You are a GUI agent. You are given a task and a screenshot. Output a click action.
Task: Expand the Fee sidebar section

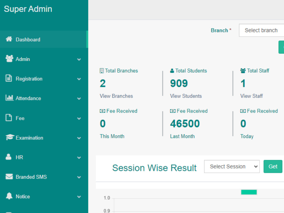coord(79,118)
